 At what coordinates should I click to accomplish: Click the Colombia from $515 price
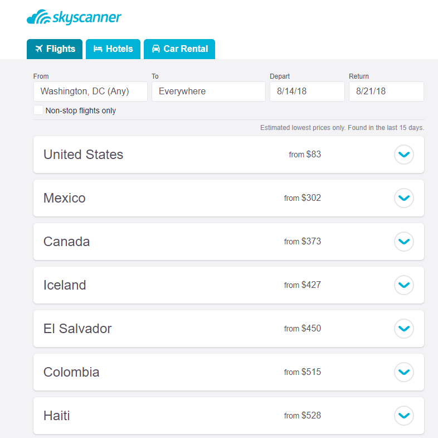click(303, 372)
